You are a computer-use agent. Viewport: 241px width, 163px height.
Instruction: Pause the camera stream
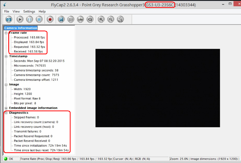[29, 19]
